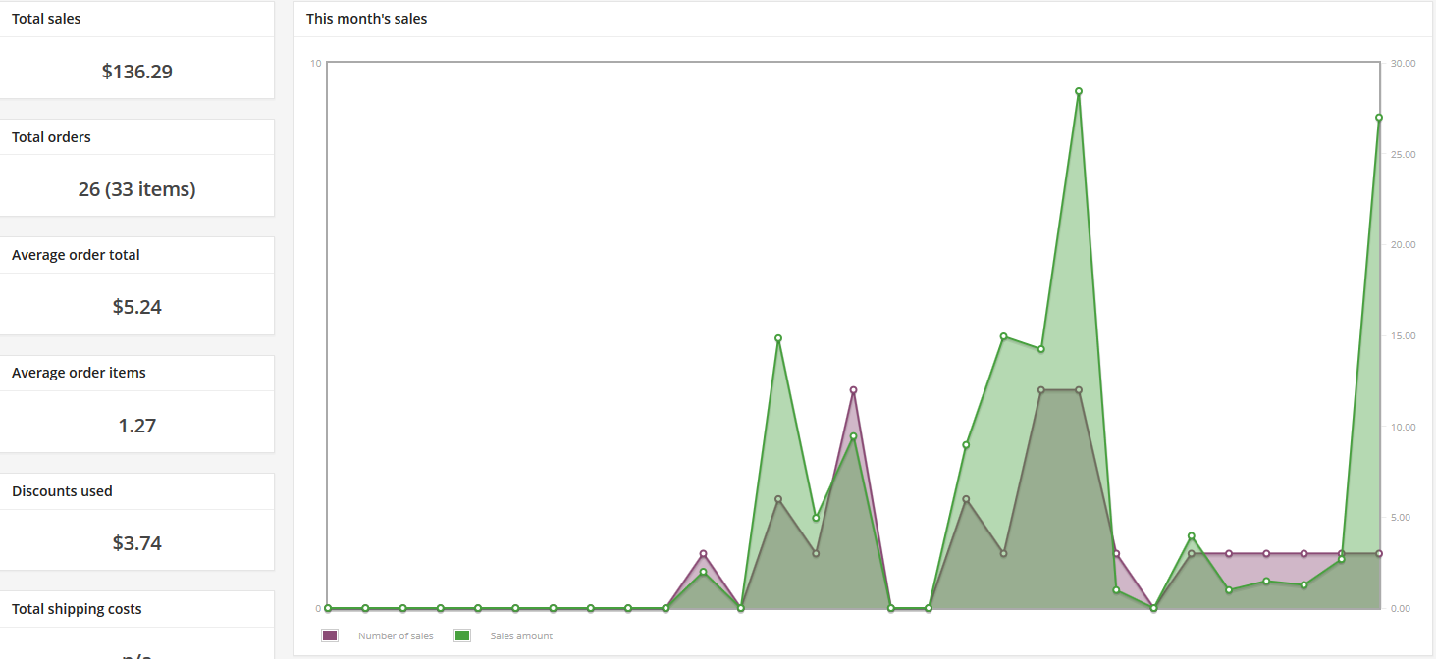The height and width of the screenshot is (659, 1436).
Task: Click the "Total orders" heading
Action: pyautogui.click(x=51, y=137)
